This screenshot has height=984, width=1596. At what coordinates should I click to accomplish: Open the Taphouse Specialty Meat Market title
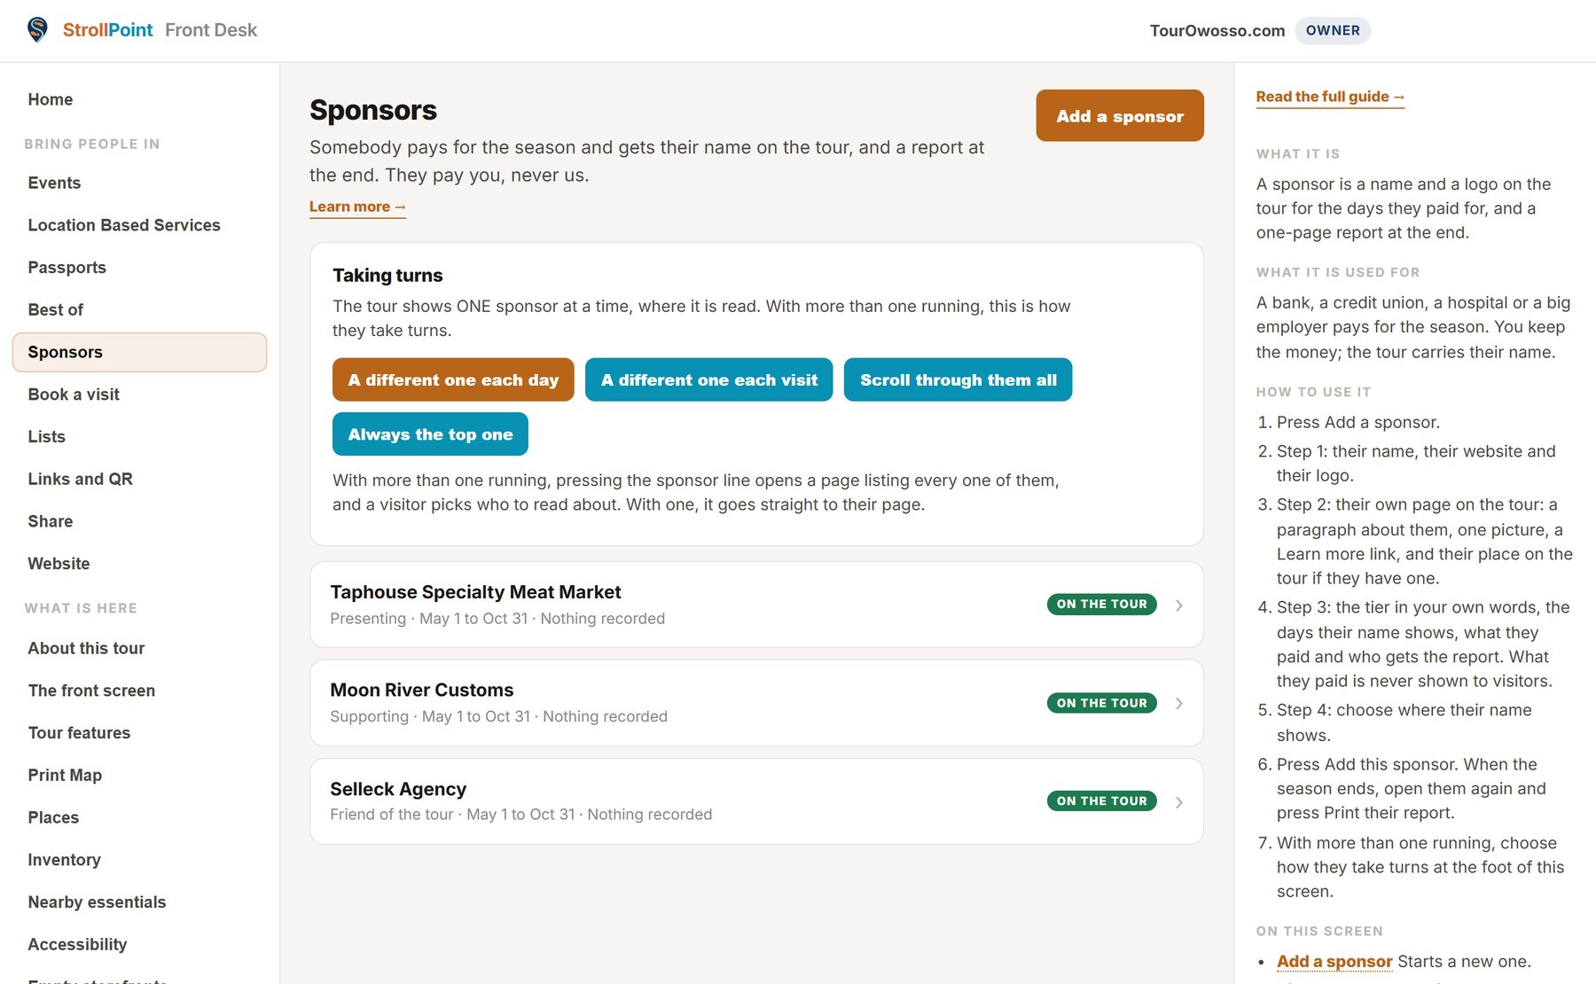pyautogui.click(x=475, y=592)
